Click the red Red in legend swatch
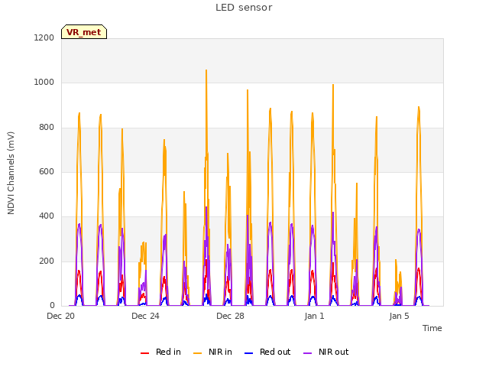489x367 pixels. coord(144,353)
